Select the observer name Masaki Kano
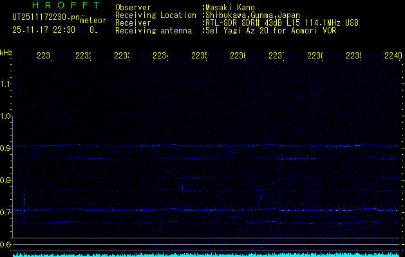Screen dimensions: 405x257 (x=231, y=7)
